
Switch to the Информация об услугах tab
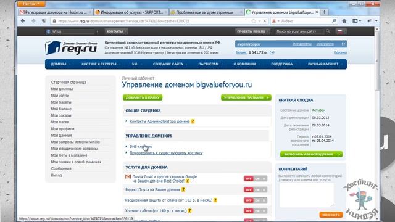click(x=131, y=12)
